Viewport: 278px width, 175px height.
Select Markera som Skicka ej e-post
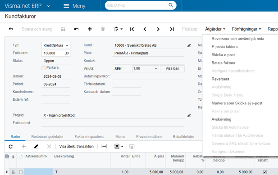point(237,103)
